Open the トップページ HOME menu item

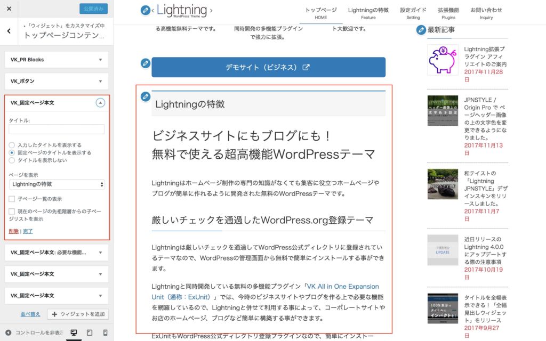click(x=320, y=13)
